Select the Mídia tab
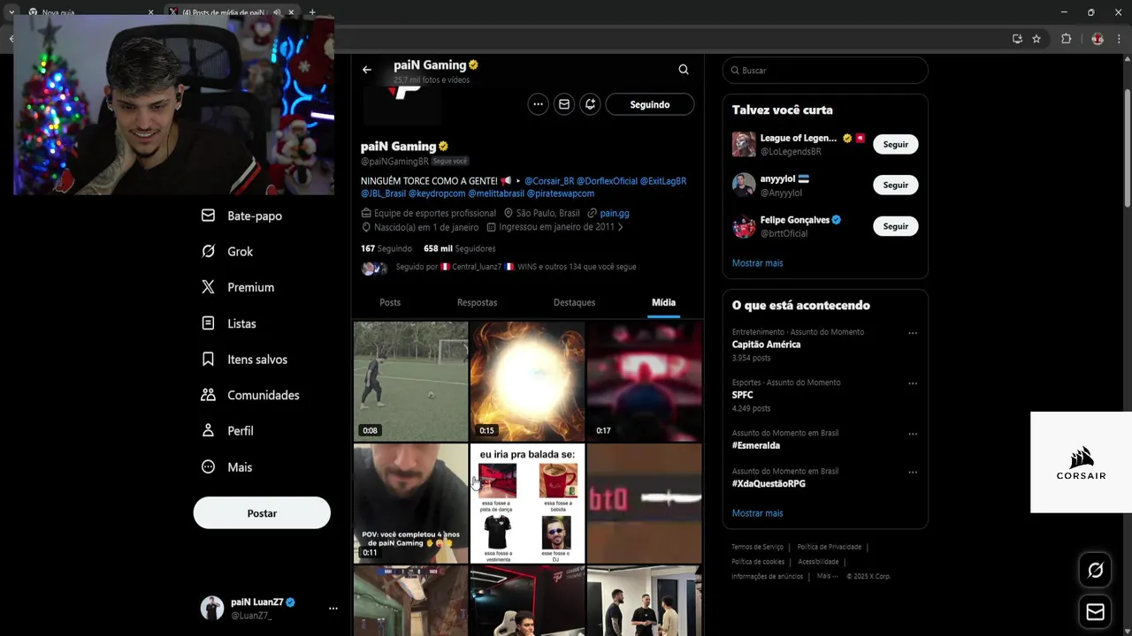The image size is (1132, 636). pyautogui.click(x=663, y=302)
